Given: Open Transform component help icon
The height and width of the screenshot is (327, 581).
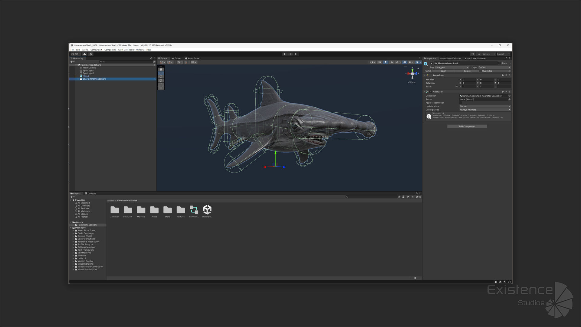Looking at the screenshot, I should tap(503, 75).
